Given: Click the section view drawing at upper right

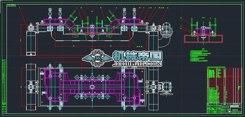Looking at the screenshot, I should [204, 30].
